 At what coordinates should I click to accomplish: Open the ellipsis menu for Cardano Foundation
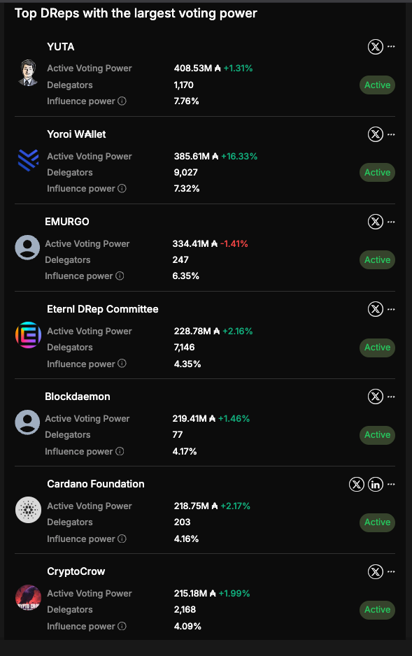tap(391, 484)
